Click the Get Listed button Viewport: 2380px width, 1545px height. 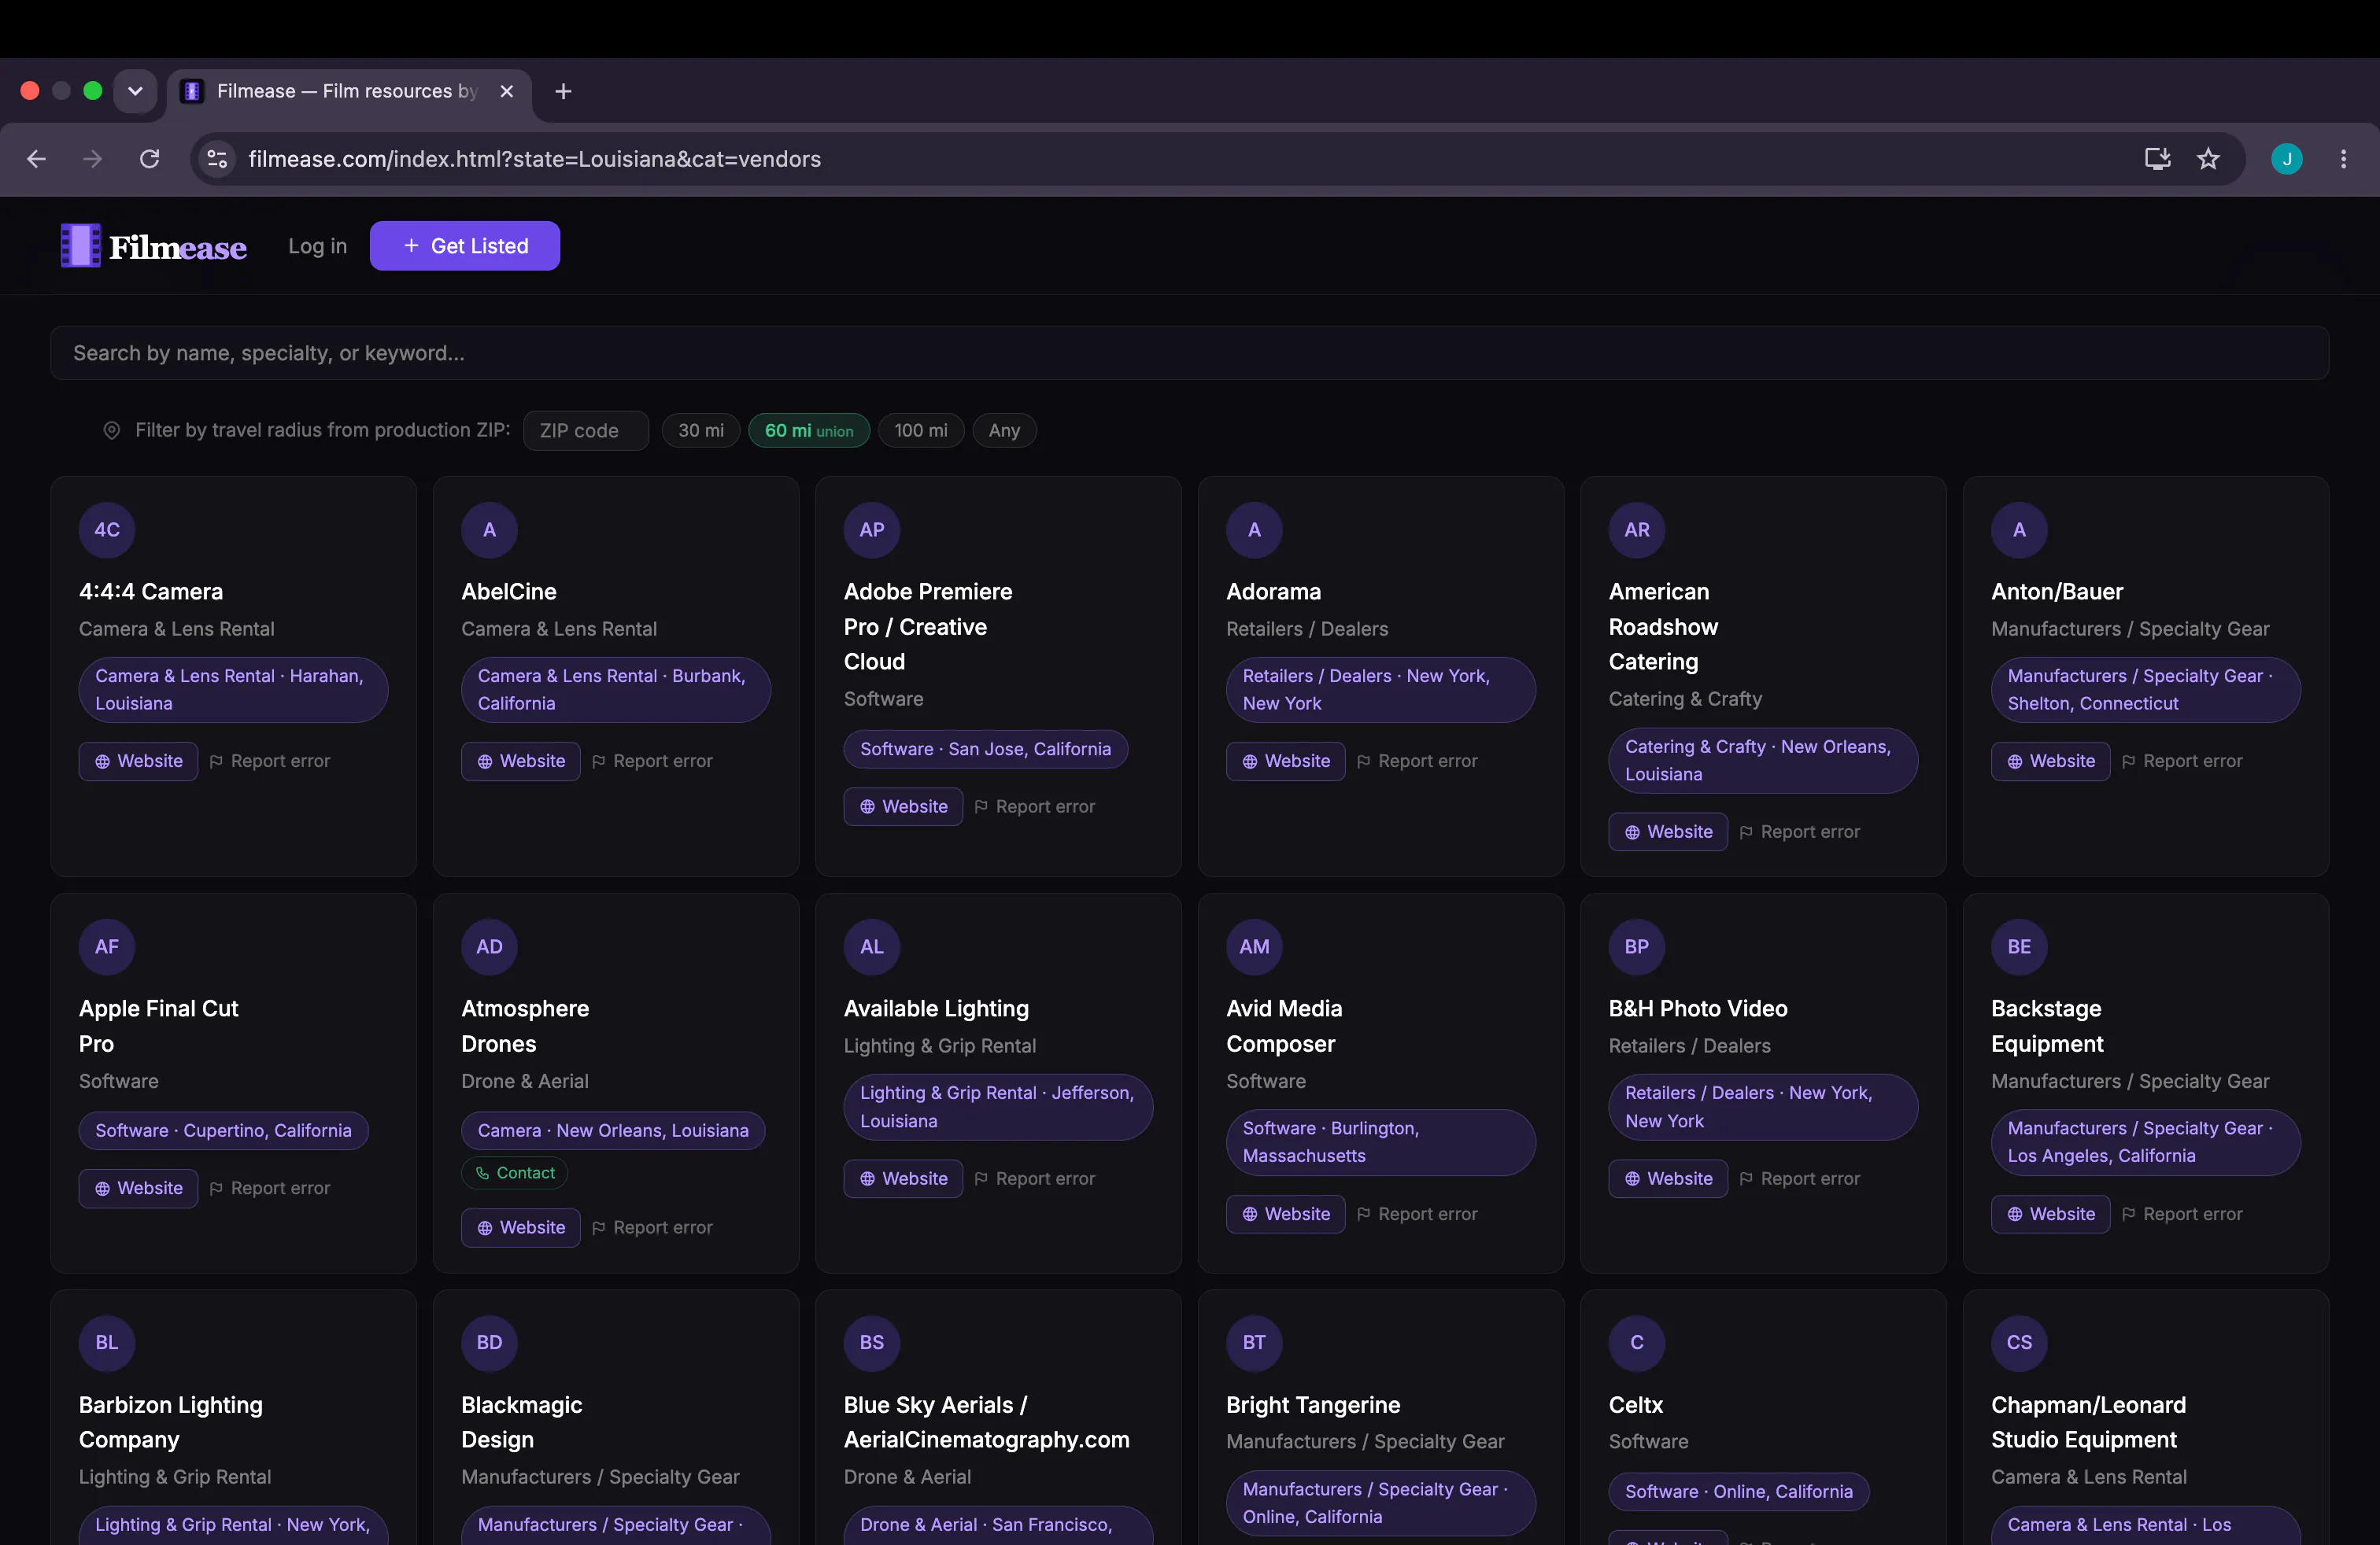point(465,246)
